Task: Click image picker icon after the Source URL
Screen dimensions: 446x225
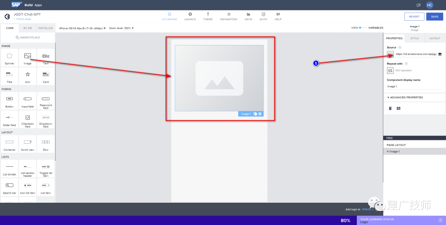Action: coord(440,54)
